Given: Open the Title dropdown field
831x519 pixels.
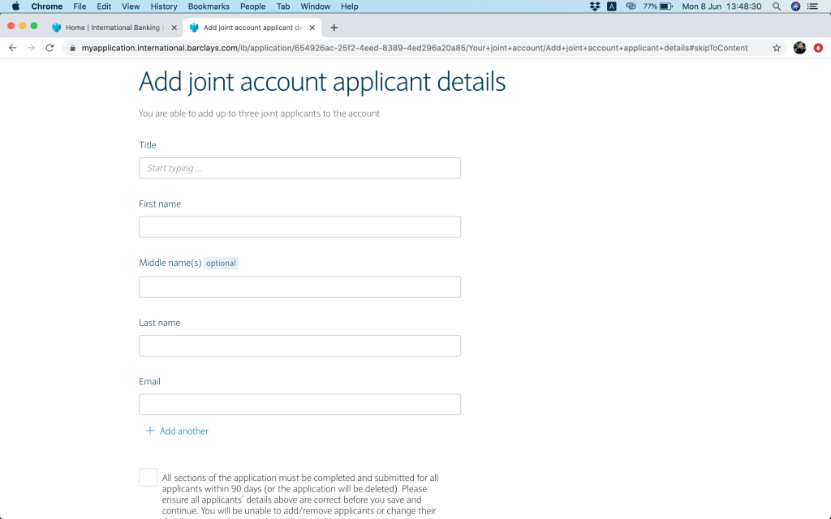Looking at the screenshot, I should pos(299,168).
